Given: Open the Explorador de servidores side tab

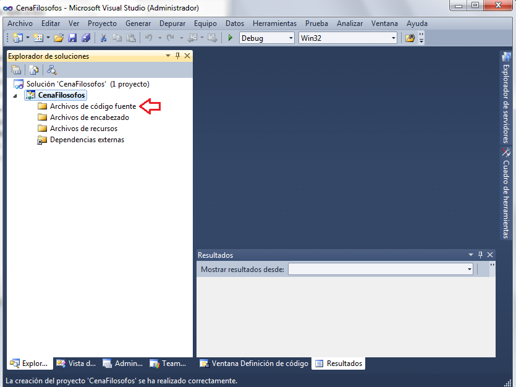Looking at the screenshot, I should tap(506, 98).
